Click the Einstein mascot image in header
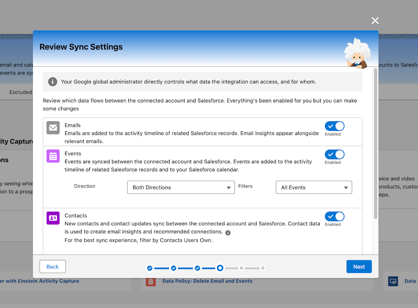 [357, 53]
